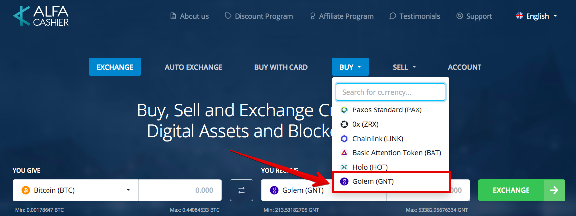Click the 0x ZRX coin icon
The image size is (576, 216).
pyautogui.click(x=344, y=124)
